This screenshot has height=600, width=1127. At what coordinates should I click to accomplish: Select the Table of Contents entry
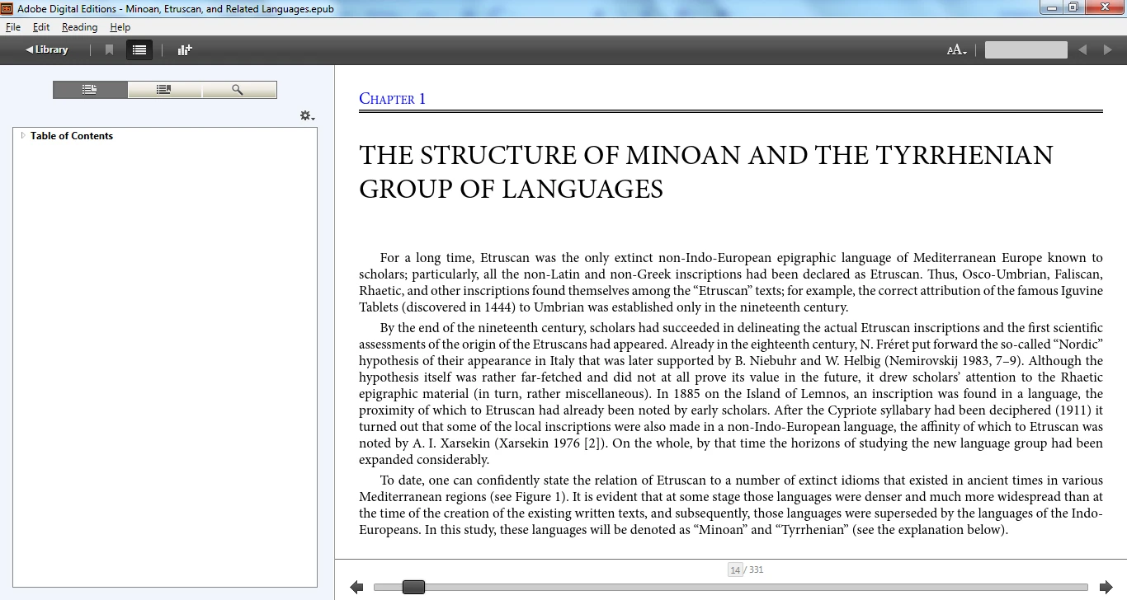72,136
